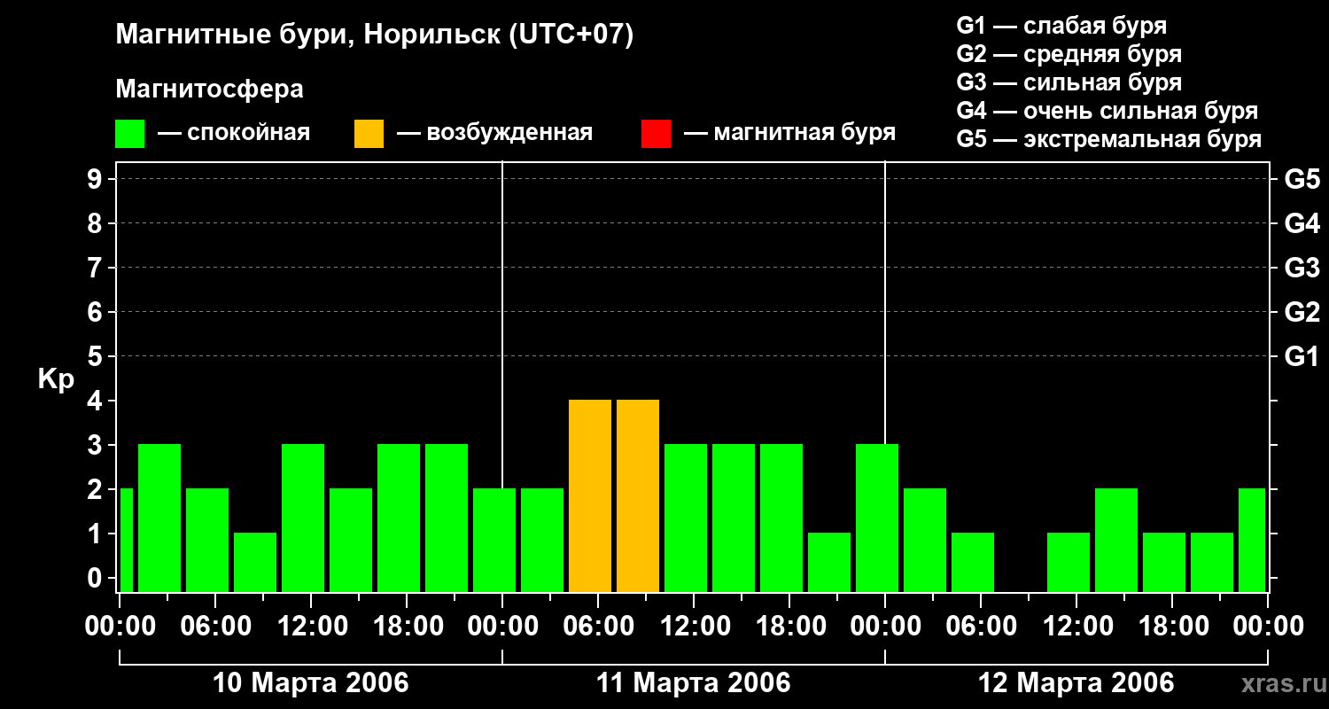Click the orange 'возбужденная' legend swatch

pyautogui.click(x=369, y=134)
